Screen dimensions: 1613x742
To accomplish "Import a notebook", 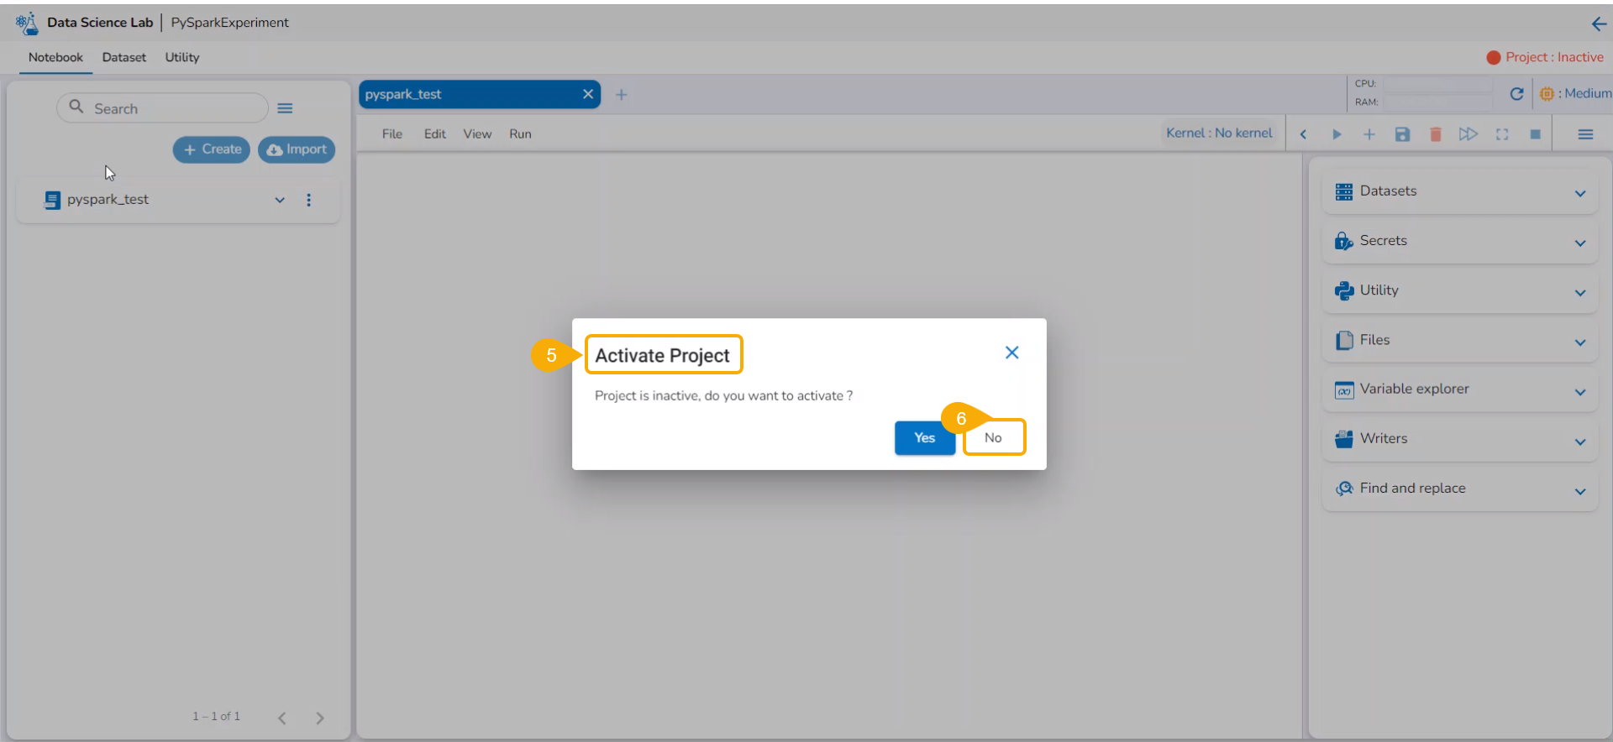I will (x=297, y=149).
